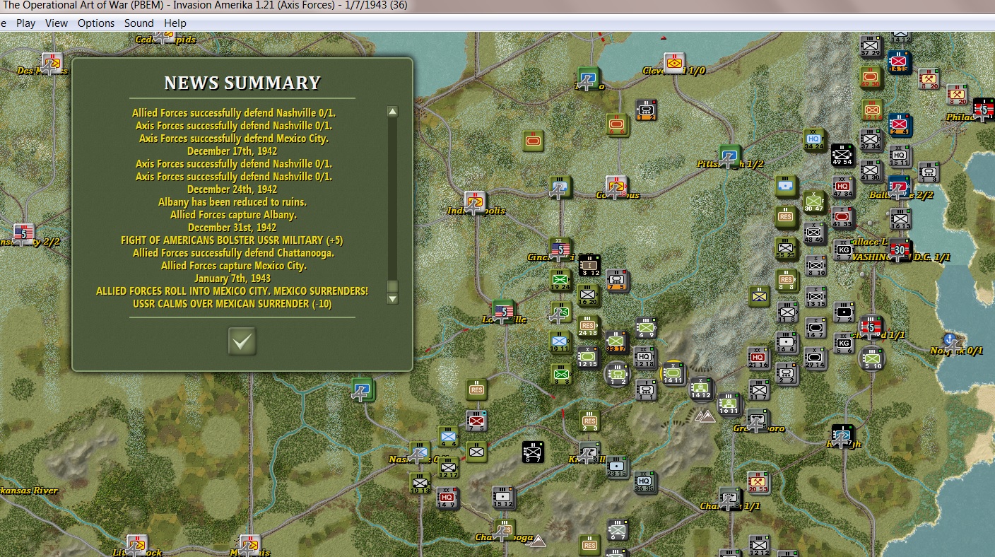Select the mechanized unit 14 12
This screenshot has height=557, width=995.
click(x=702, y=389)
